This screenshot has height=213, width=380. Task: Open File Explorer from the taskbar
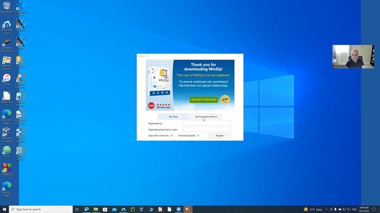click(96, 209)
